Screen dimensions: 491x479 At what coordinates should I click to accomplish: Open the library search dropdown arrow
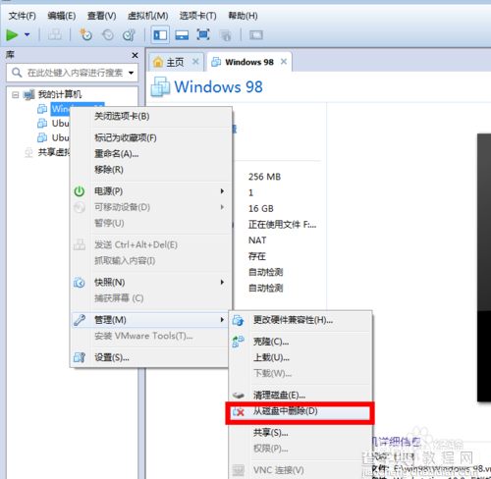tap(132, 73)
